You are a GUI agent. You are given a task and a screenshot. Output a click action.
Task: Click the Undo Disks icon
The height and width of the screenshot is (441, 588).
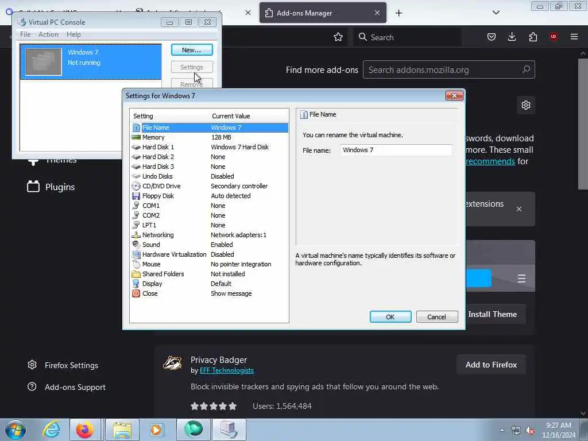[136, 176]
